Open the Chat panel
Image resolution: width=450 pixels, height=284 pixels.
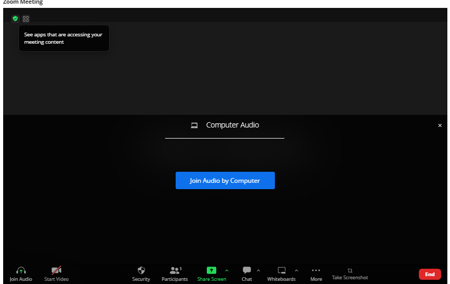click(x=247, y=274)
